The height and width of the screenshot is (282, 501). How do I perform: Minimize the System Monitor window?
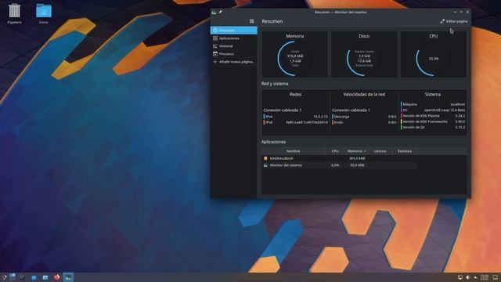455,13
